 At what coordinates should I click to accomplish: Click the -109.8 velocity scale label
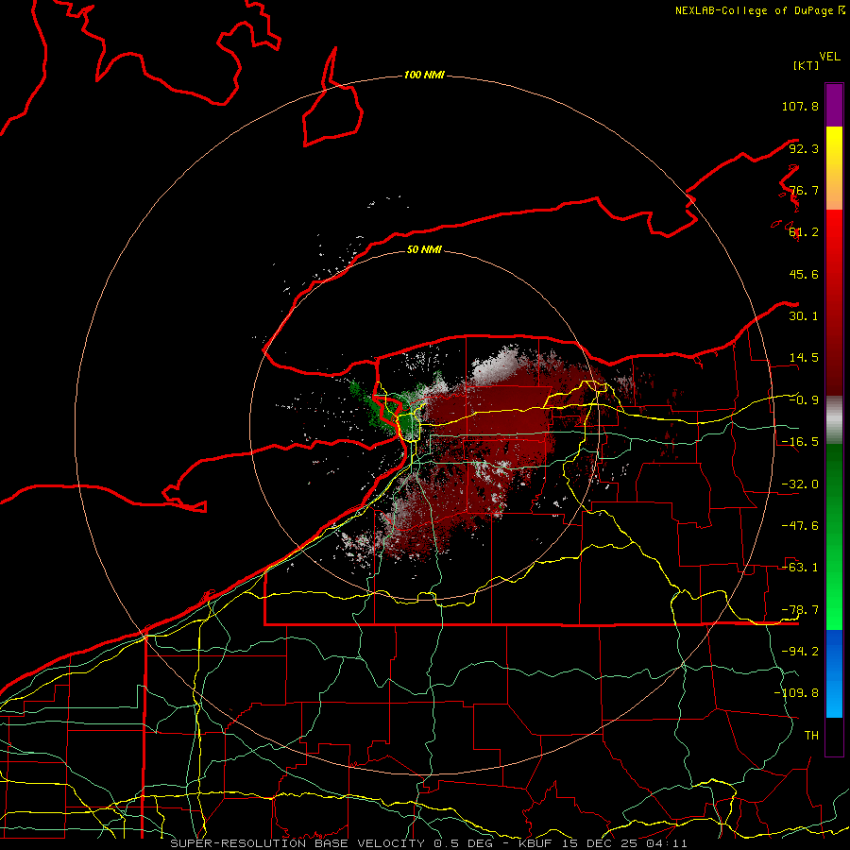tap(797, 693)
